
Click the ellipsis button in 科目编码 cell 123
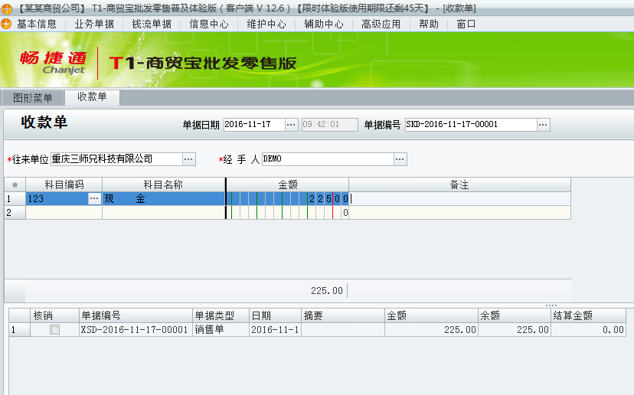coord(94,199)
